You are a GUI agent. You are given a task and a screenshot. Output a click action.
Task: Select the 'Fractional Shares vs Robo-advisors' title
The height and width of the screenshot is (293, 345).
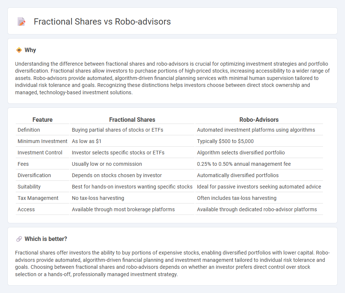102,22
